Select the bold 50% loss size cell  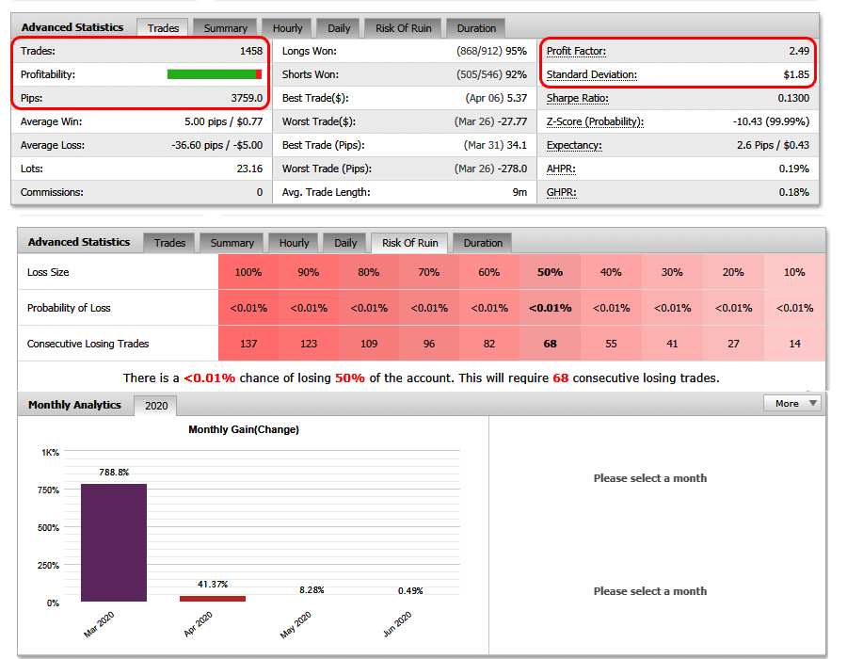pyautogui.click(x=550, y=272)
